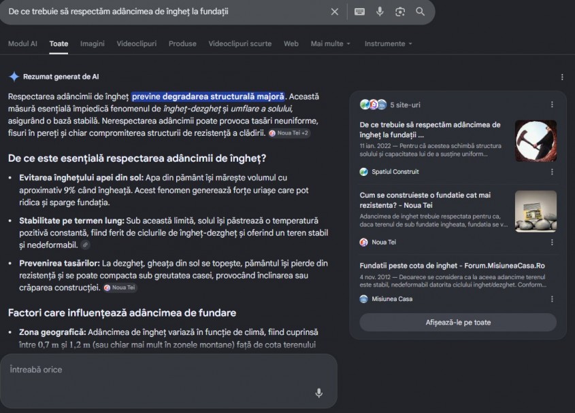Click Noua Tei chip after 'crăparea construcției'
This screenshot has width=575, height=413.
[120, 287]
